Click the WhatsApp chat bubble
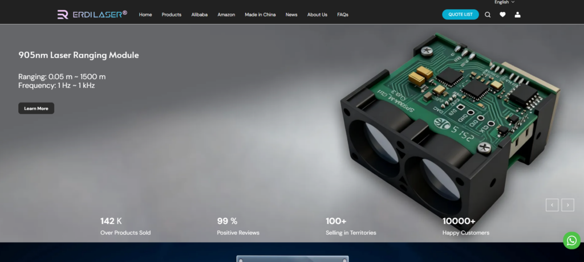The width and height of the screenshot is (584, 262). pos(571,240)
